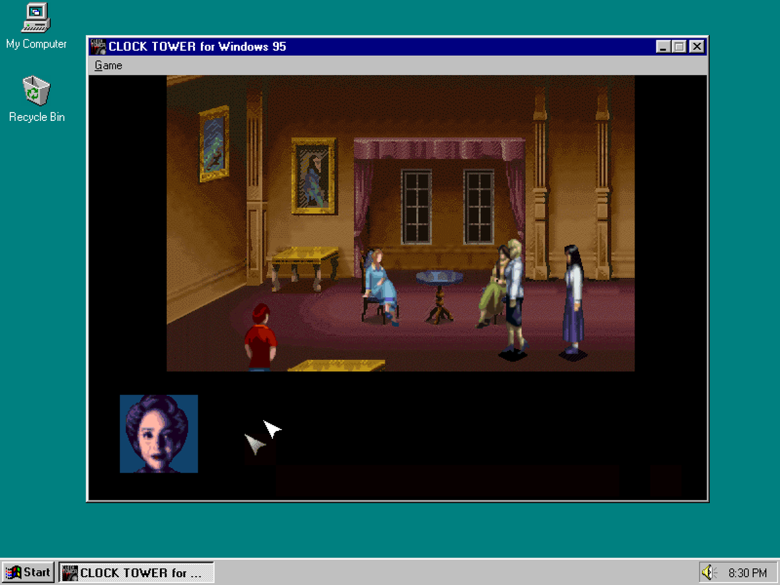Click the Clock Tower title bar icon

97,46
